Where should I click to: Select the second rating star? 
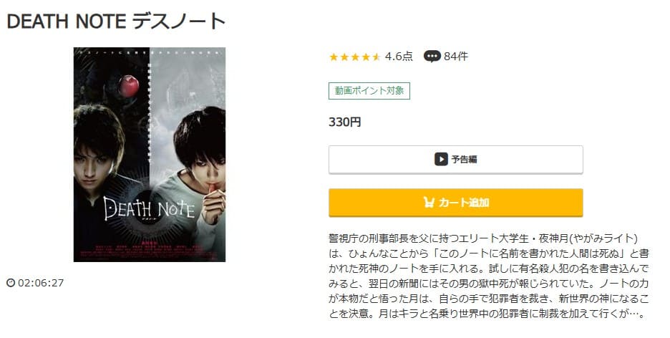tap(344, 57)
